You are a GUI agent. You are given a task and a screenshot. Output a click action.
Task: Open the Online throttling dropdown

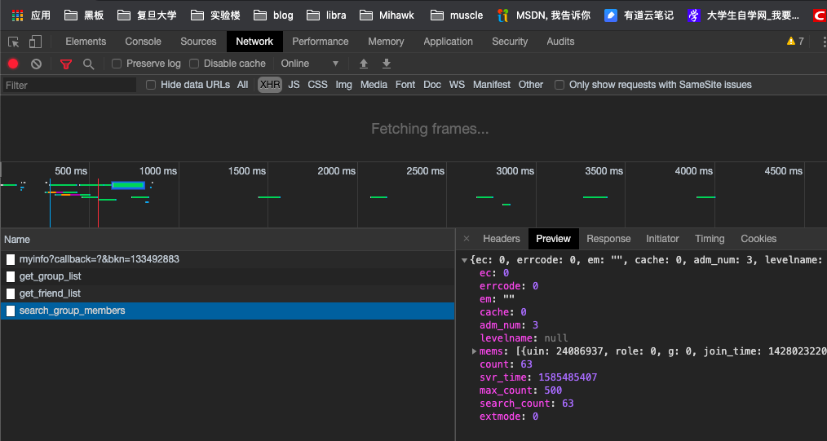310,64
